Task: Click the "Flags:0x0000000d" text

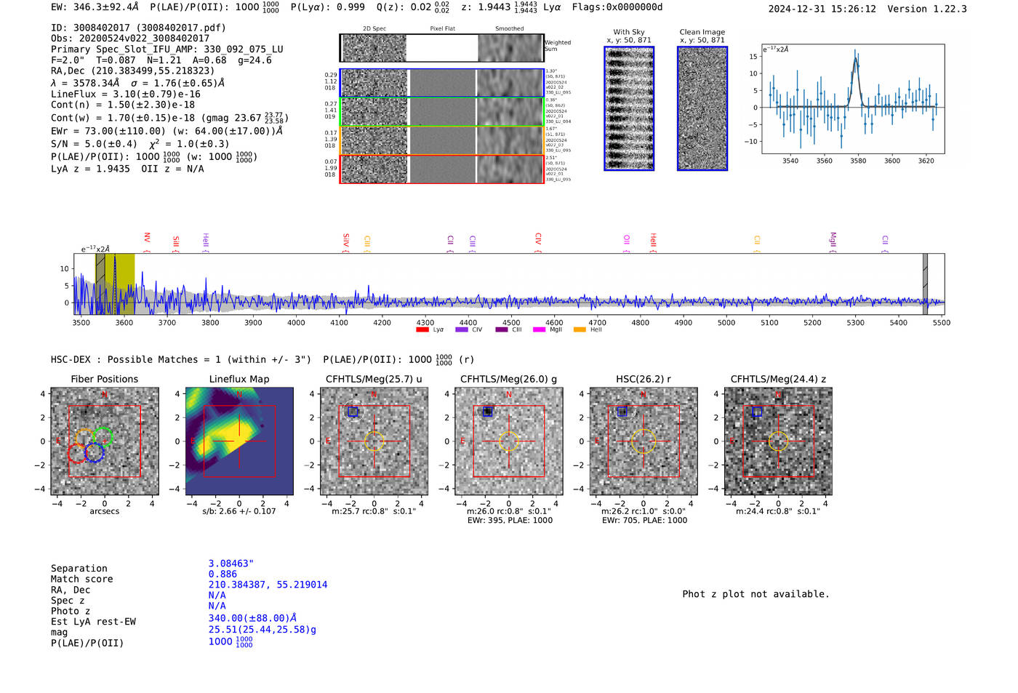Action: [617, 7]
